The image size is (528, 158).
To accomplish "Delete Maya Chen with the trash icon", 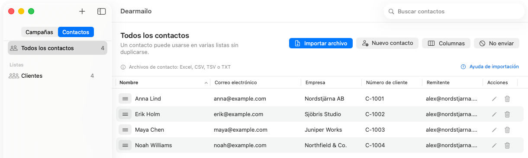I will 507,130.
